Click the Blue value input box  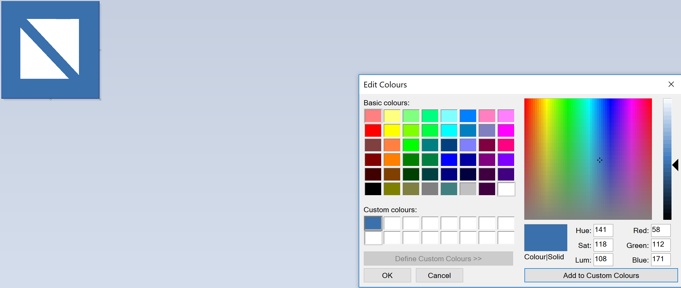click(660, 259)
